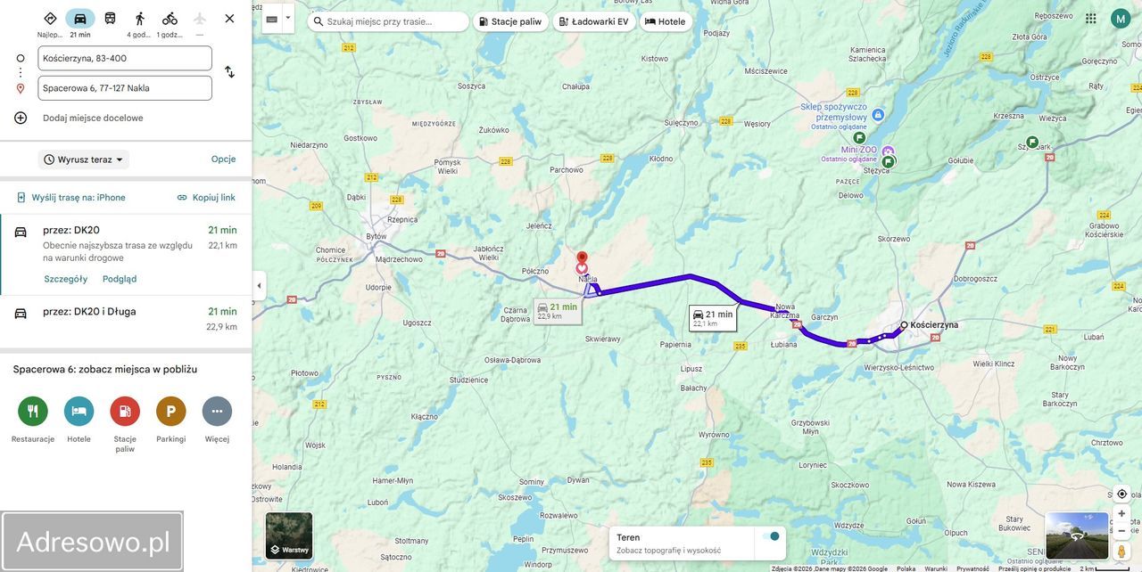Viewport: 1142px width, 572px height.
Task: Expand the keyboard input tools dropdown
Action: pos(287,18)
